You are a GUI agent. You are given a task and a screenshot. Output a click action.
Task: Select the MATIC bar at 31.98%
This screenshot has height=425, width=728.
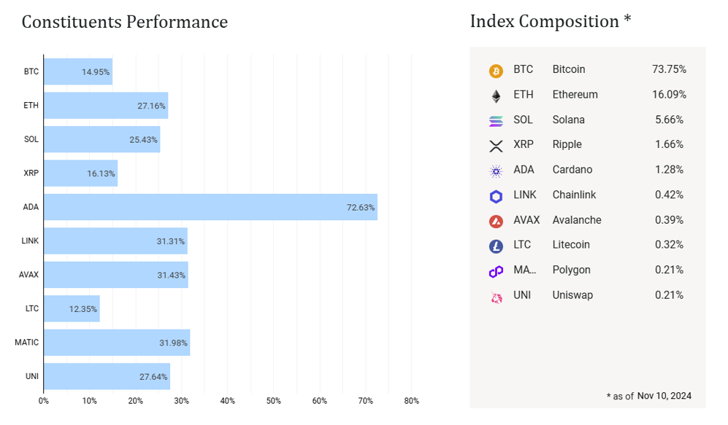[x=117, y=343]
